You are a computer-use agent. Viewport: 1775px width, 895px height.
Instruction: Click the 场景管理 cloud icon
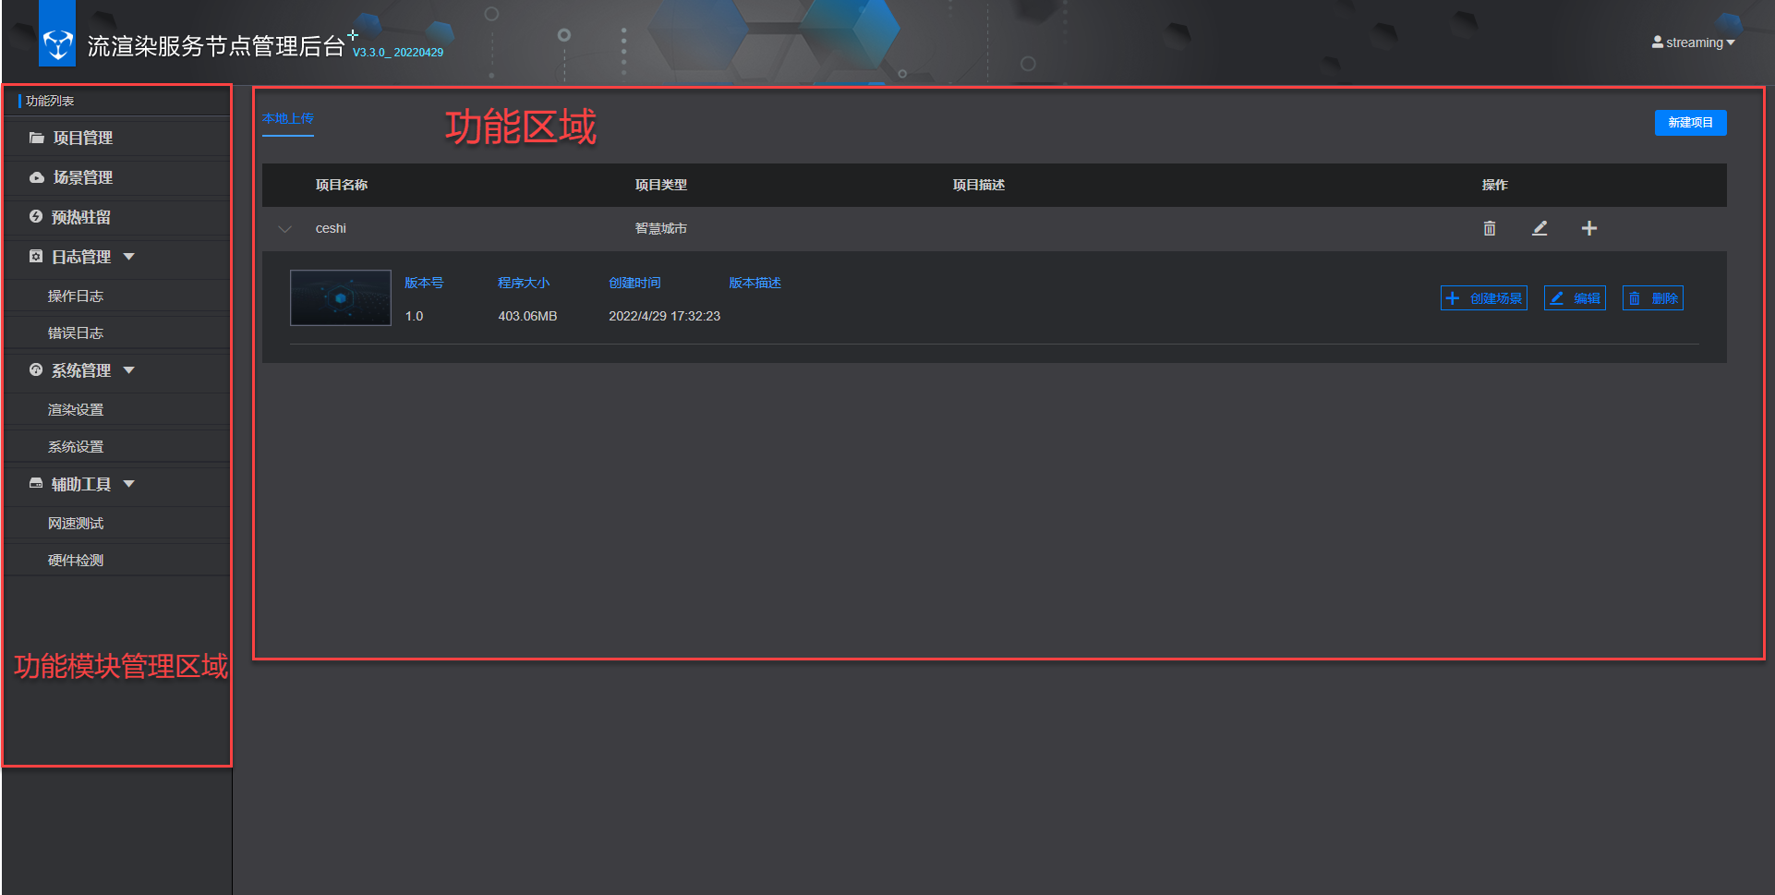coord(37,177)
